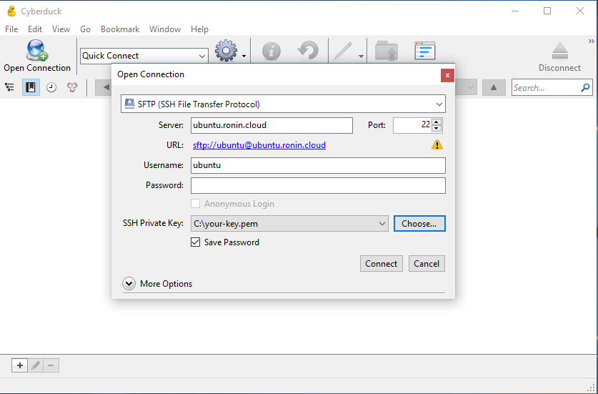Select the Bookmarks view icon

pyautogui.click(x=31, y=87)
